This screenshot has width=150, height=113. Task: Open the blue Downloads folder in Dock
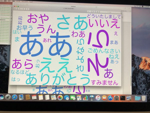pos(137,98)
